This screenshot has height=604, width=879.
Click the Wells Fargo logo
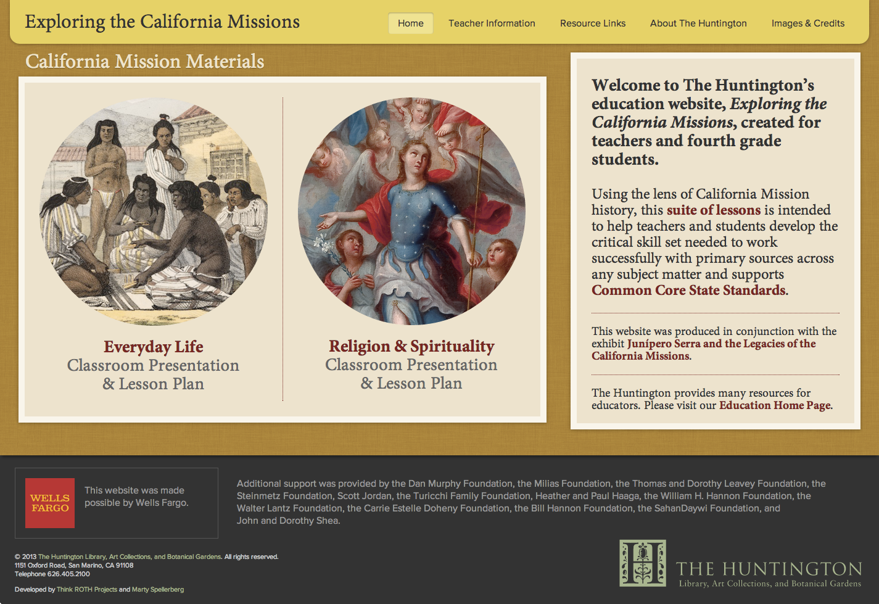[x=50, y=503]
